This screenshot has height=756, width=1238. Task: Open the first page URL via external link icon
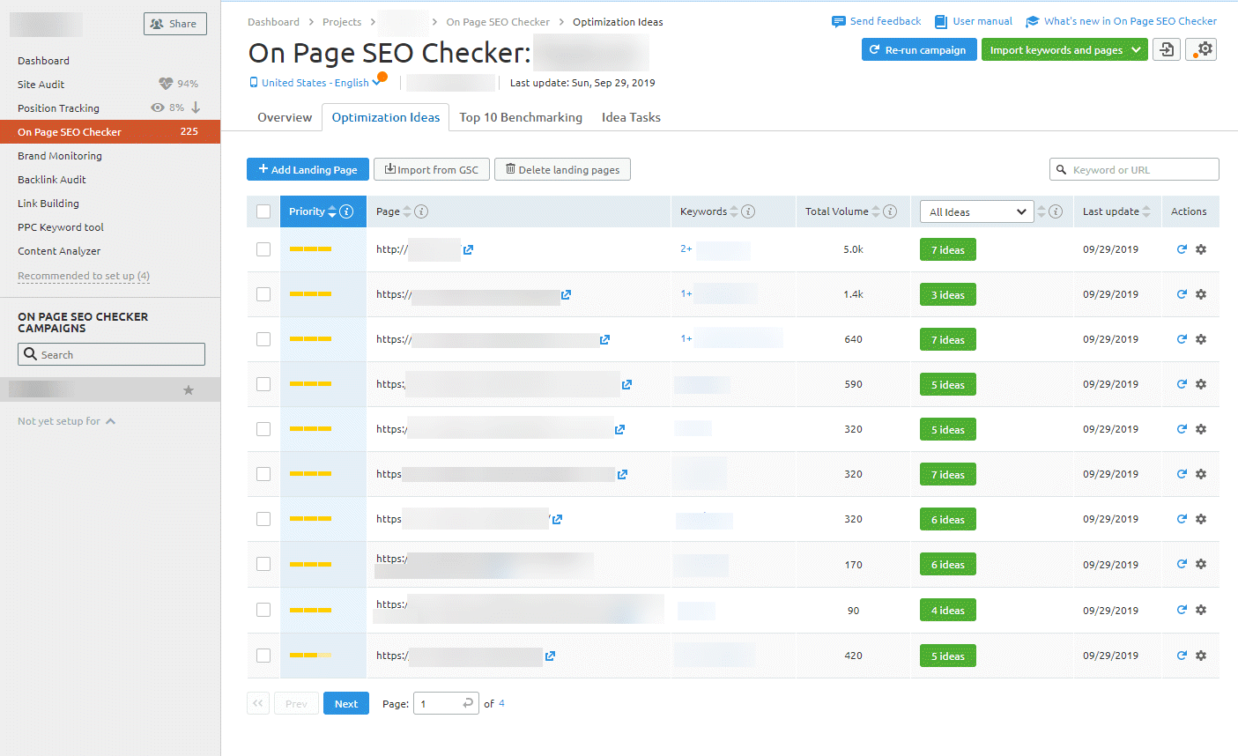pos(468,249)
